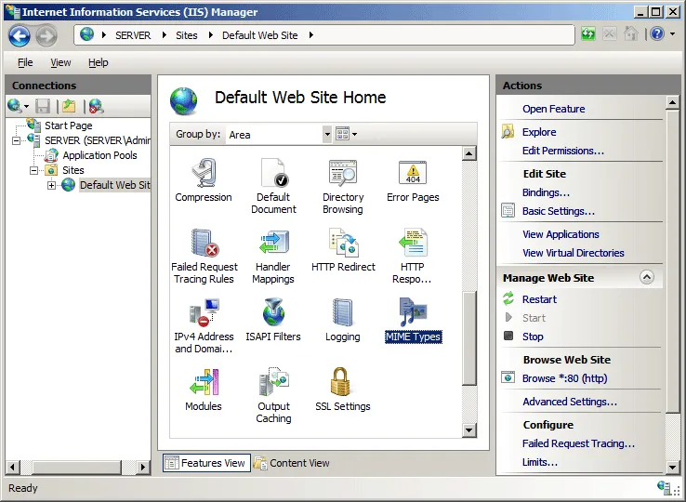Open the Logging feature icon

tap(343, 312)
